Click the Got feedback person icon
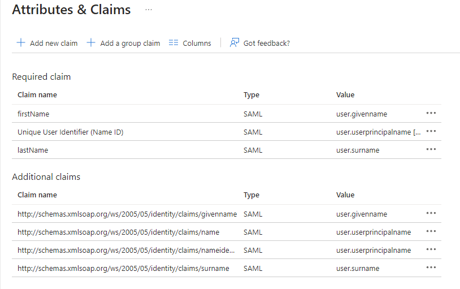This screenshot has height=289, width=460. coord(235,43)
